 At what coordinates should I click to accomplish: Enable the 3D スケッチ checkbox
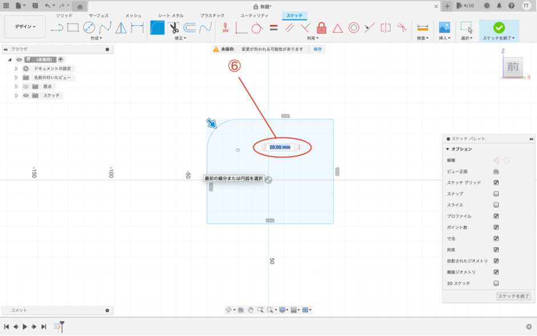pos(496,283)
